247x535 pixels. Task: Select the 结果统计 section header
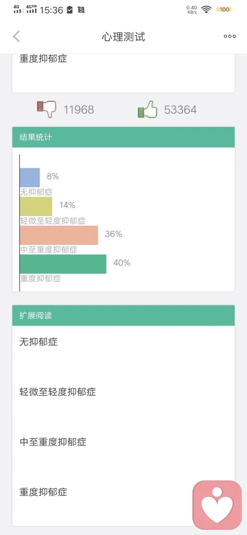click(123, 137)
